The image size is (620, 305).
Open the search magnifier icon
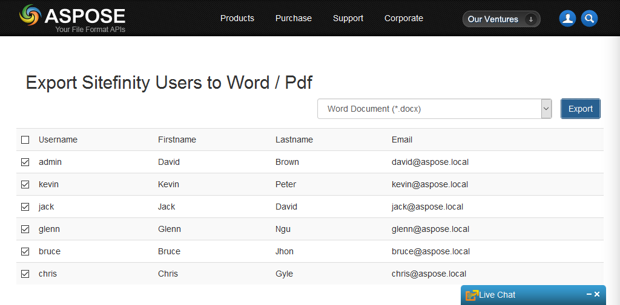click(x=589, y=19)
